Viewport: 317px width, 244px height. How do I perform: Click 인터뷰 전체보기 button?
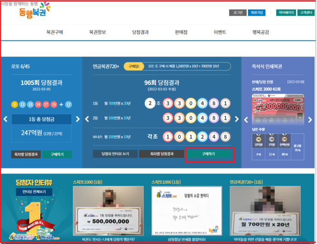coord(34,191)
